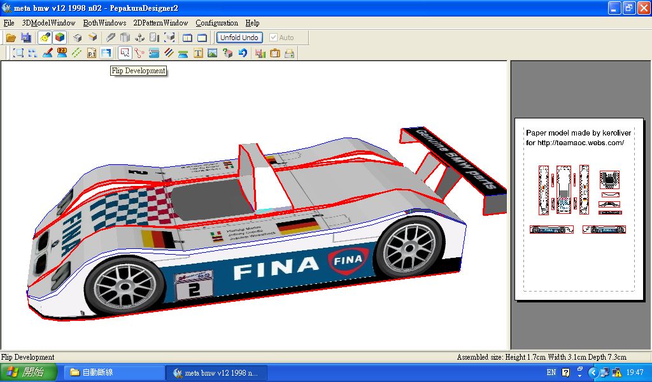The image size is (652, 382).
Task: Click the Input Text 'T' tool icon
Action: point(198,53)
